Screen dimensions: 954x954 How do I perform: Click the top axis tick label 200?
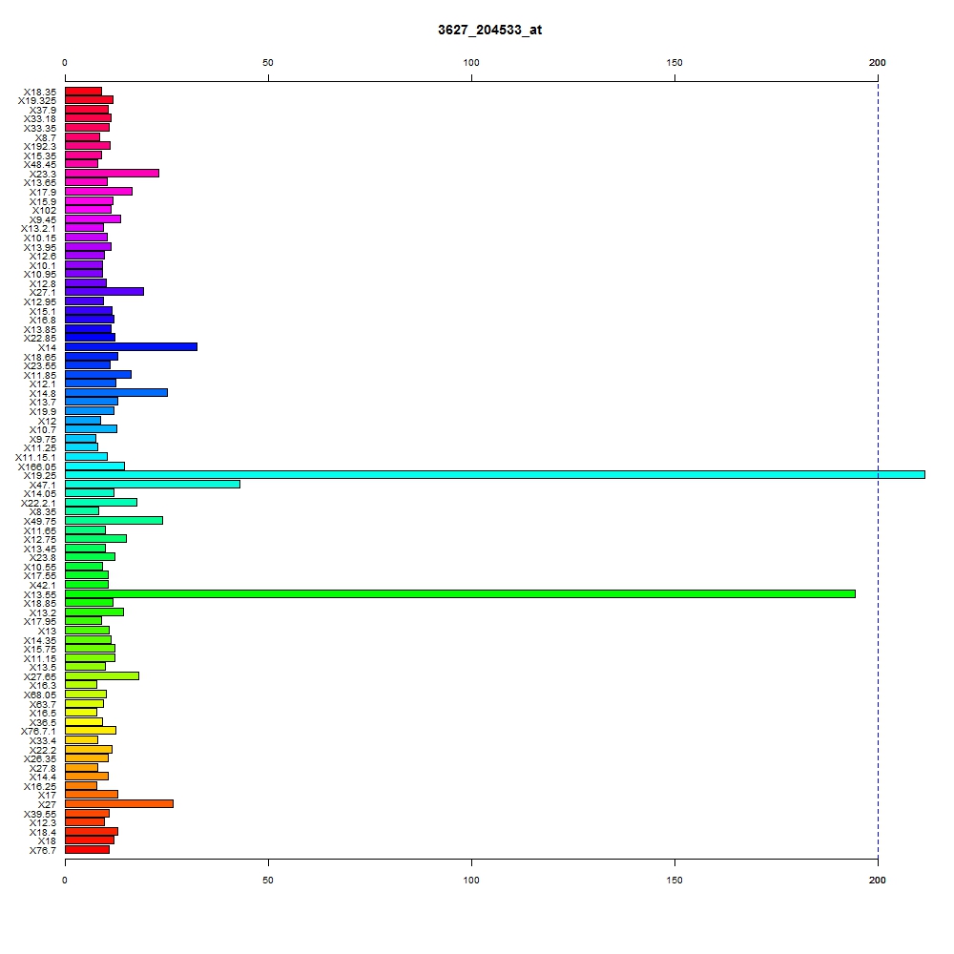click(x=878, y=63)
